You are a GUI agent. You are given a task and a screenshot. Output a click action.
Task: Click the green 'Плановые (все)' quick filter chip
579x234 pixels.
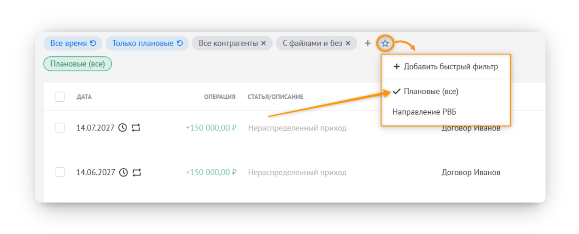78,64
